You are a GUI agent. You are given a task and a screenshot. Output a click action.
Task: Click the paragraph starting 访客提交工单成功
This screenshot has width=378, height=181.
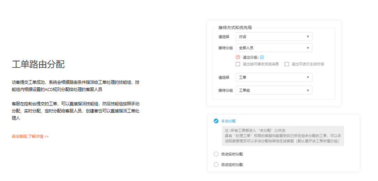point(76,86)
